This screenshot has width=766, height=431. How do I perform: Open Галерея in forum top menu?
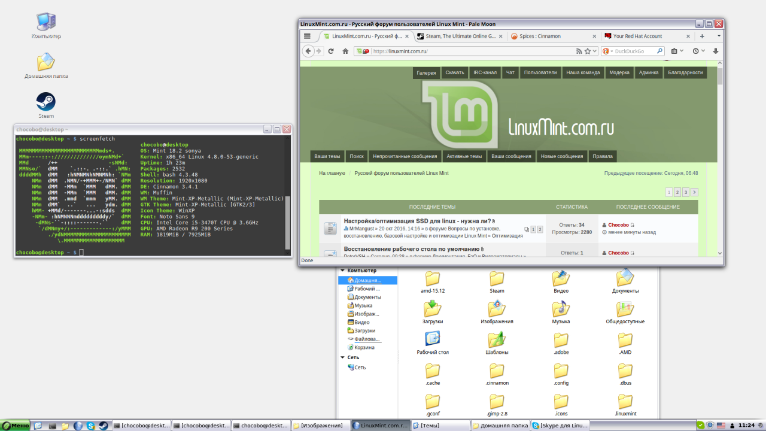tap(426, 72)
